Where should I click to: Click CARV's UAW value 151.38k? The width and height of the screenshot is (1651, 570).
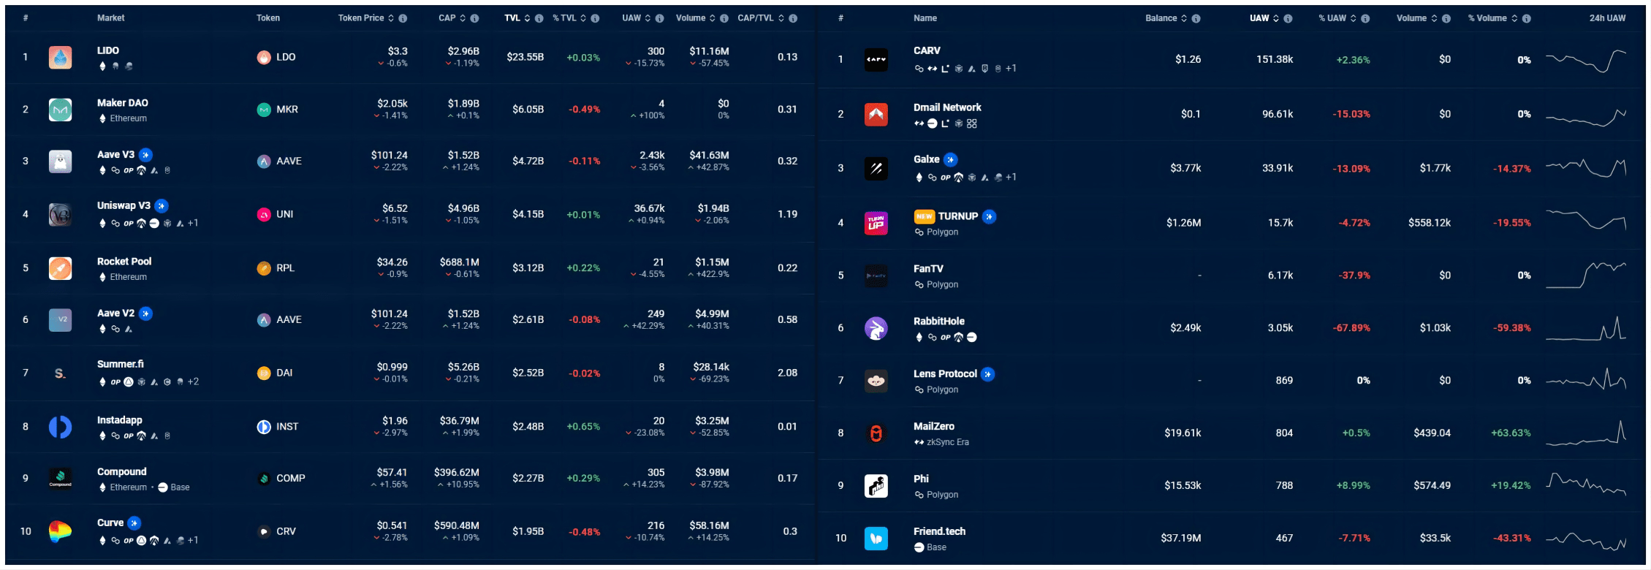(x=1275, y=59)
